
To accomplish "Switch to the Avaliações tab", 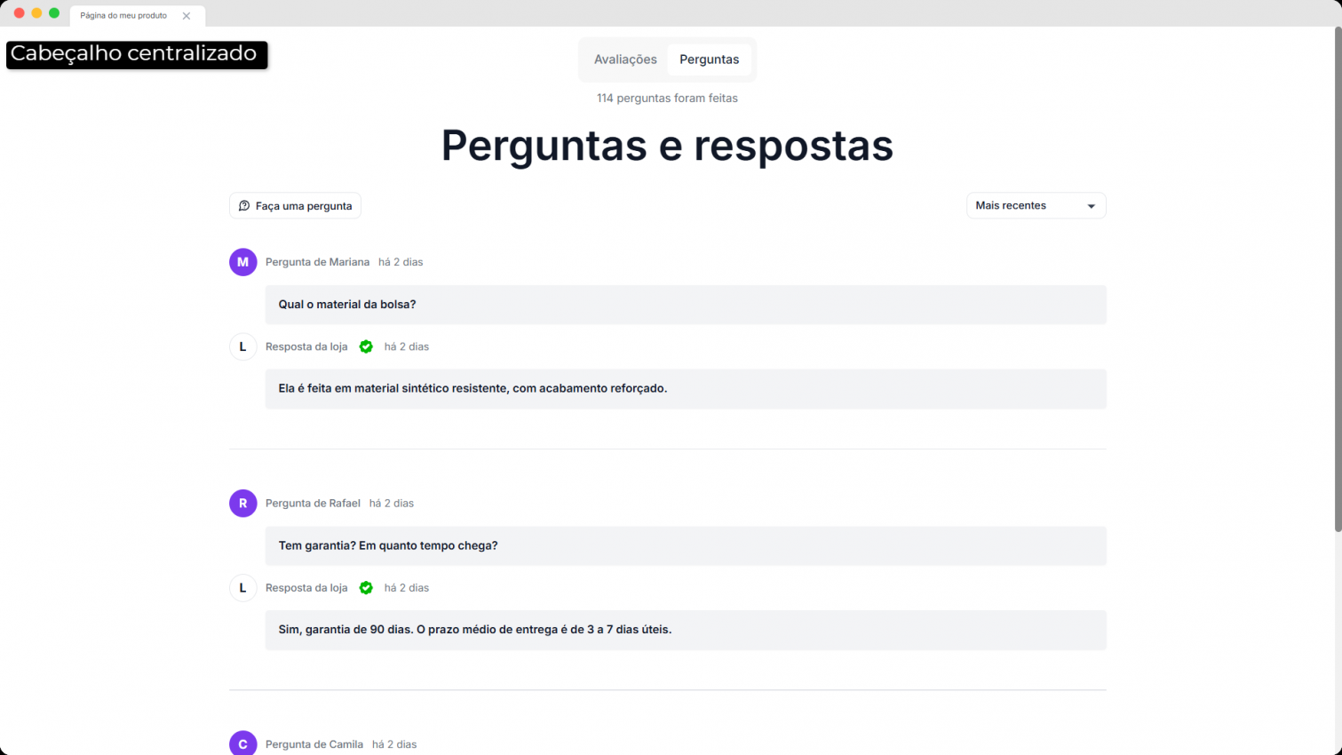I will [625, 60].
